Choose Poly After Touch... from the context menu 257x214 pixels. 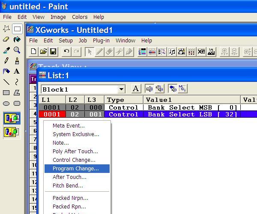[x=77, y=151]
